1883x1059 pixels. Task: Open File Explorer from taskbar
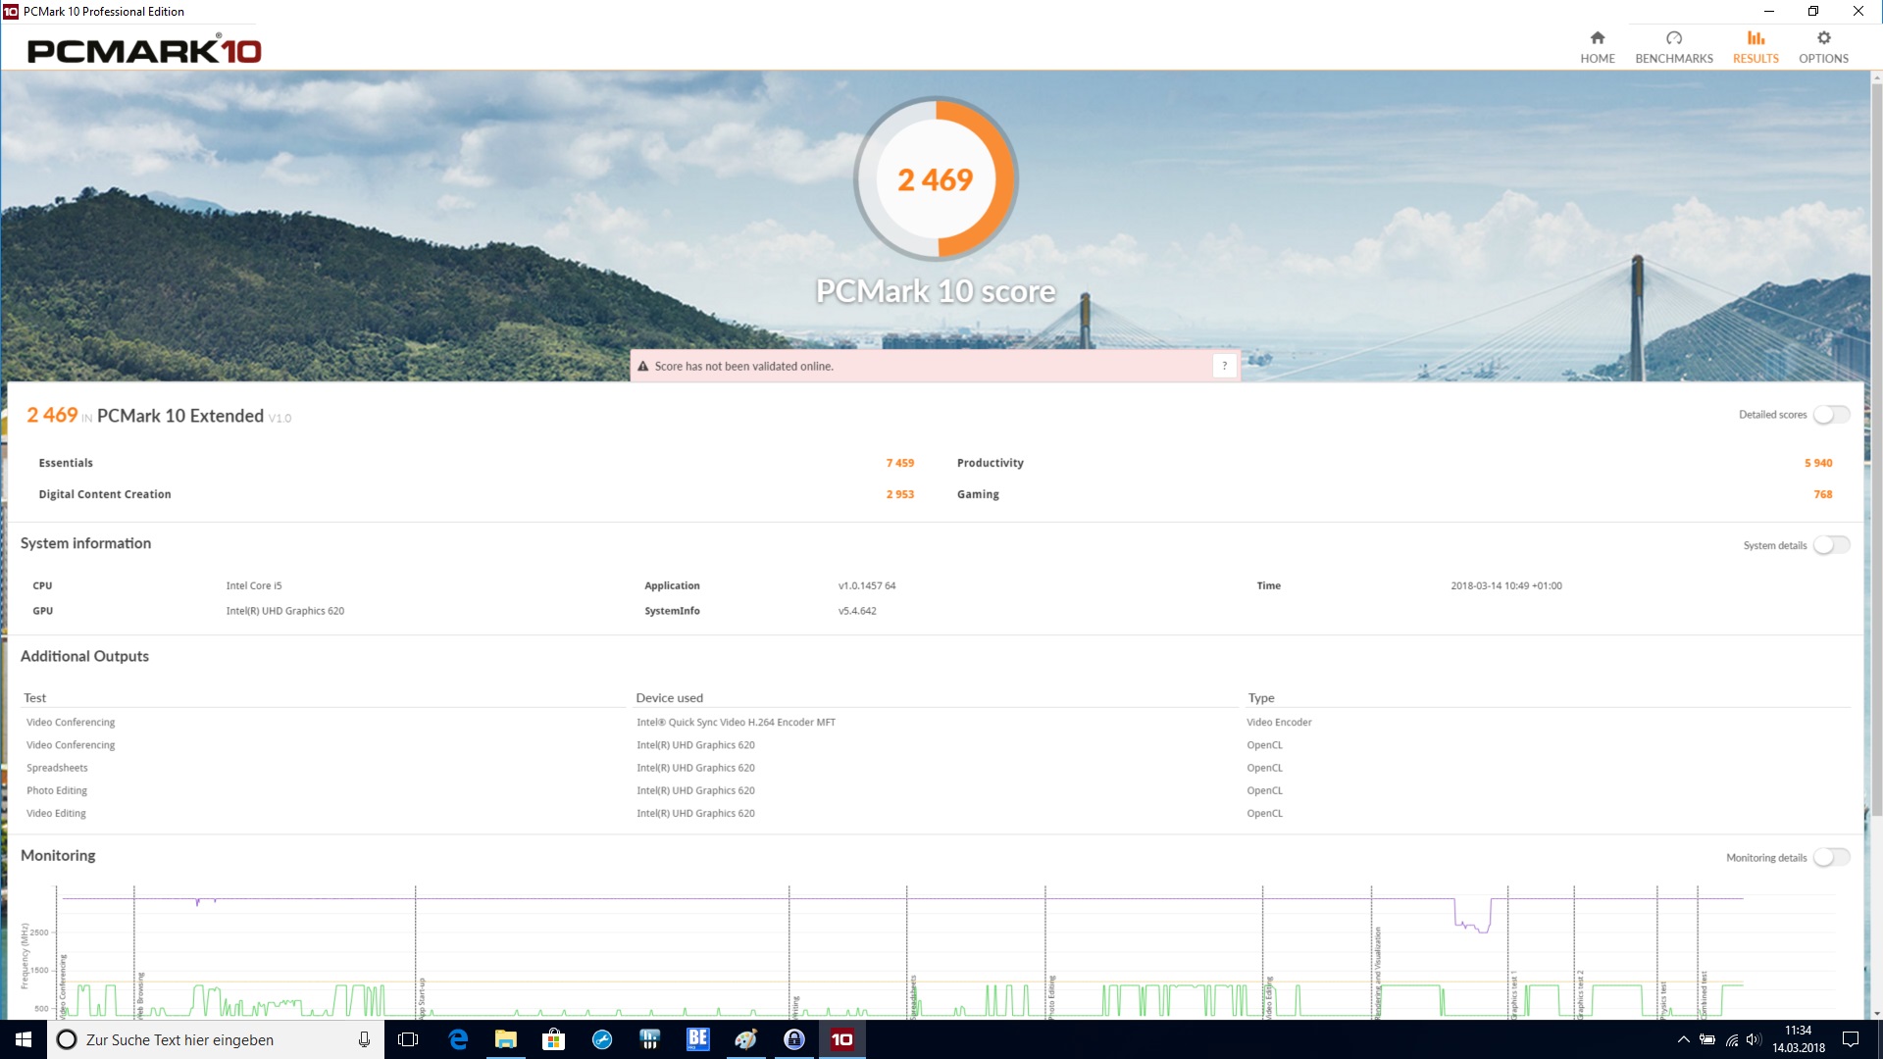(506, 1039)
